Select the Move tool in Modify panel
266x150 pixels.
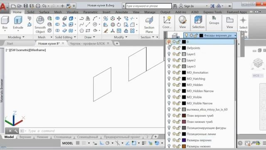[x=119, y=18]
